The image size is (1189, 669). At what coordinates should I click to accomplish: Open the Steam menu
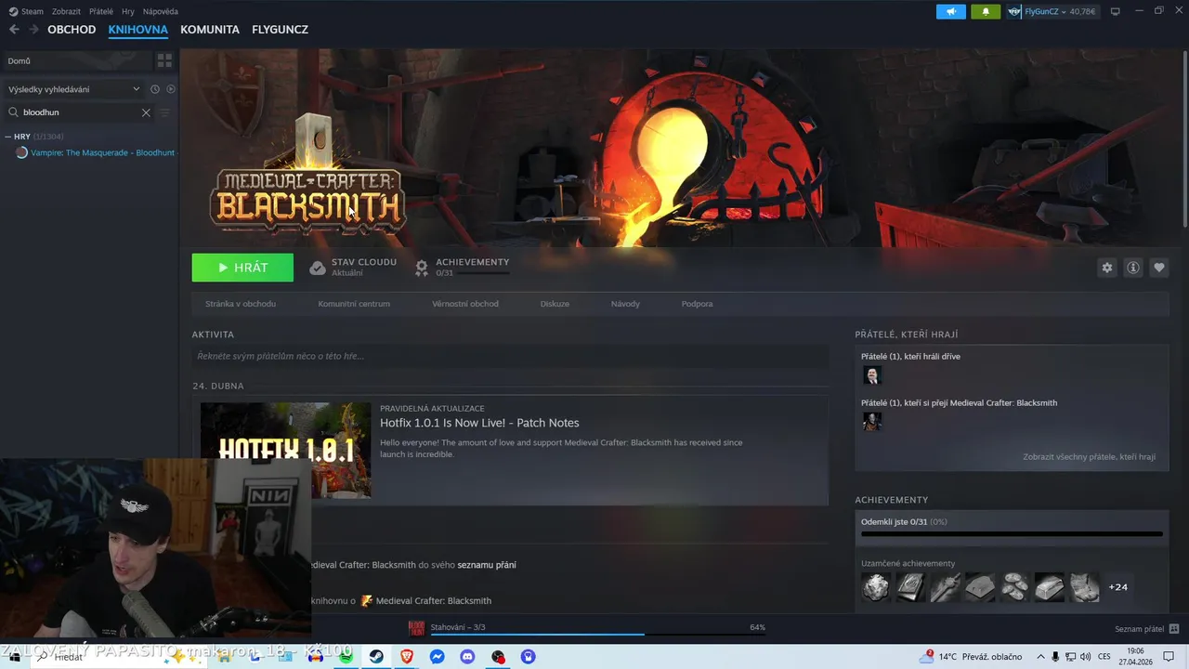pos(27,11)
